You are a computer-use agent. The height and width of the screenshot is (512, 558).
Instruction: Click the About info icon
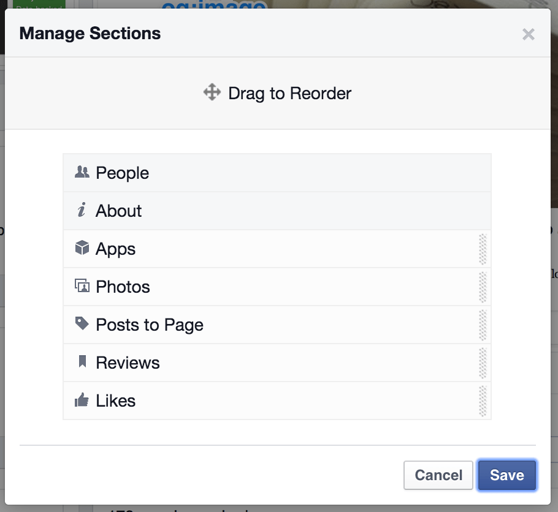(82, 211)
